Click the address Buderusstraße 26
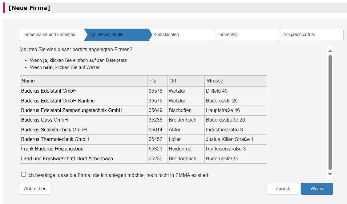 [225, 120]
